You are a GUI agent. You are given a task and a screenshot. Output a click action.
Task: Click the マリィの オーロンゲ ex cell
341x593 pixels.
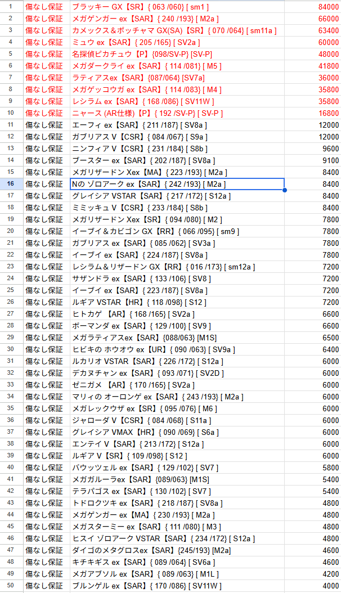coord(177,396)
